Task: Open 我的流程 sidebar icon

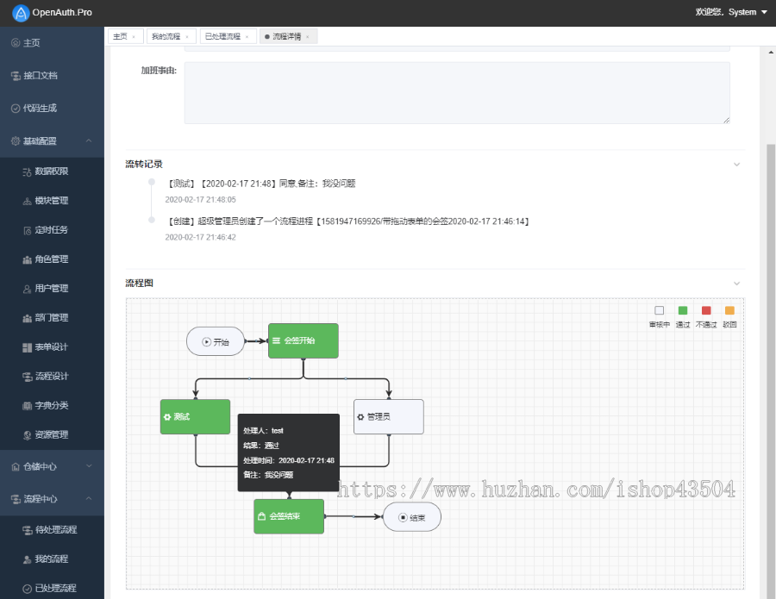Action: [x=28, y=559]
